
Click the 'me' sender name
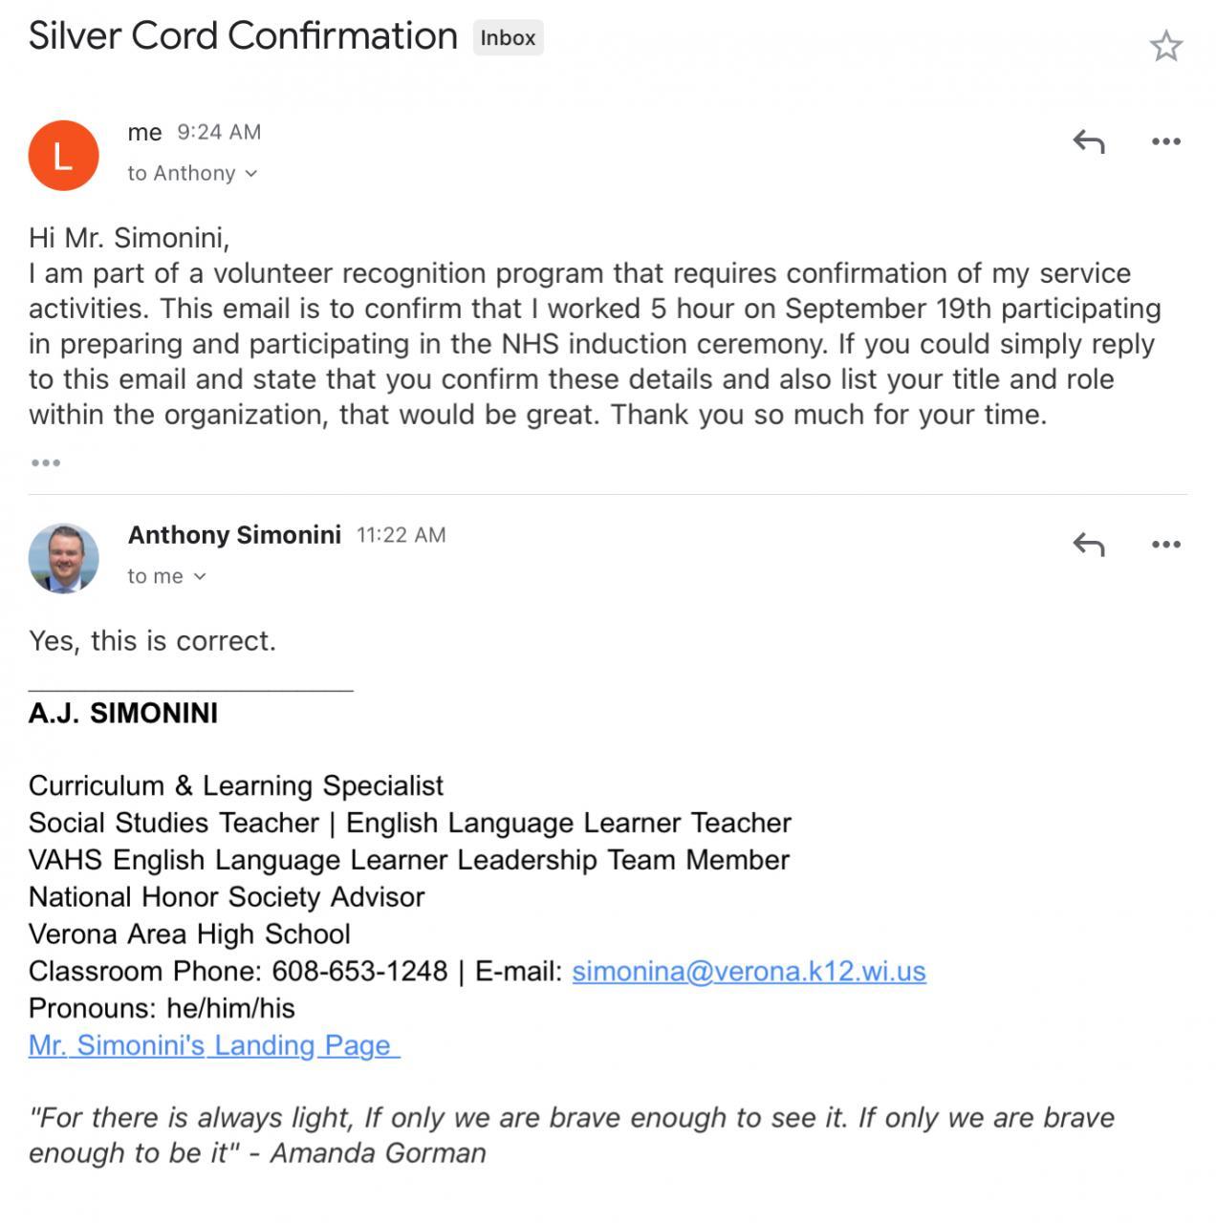pyautogui.click(x=144, y=132)
